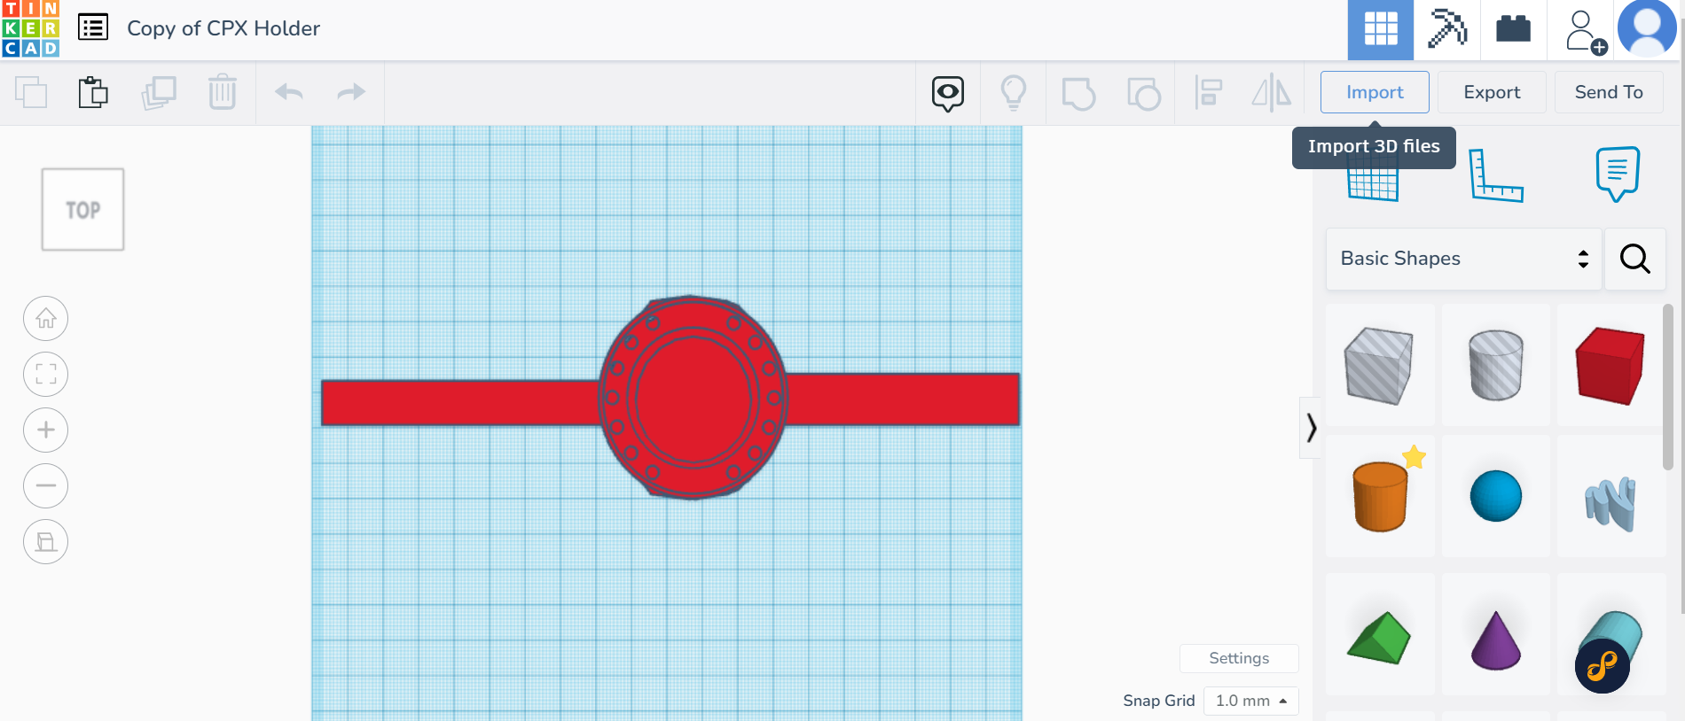Select the orange Cylinder shape
This screenshot has width=1685, height=721.
pos(1380,496)
